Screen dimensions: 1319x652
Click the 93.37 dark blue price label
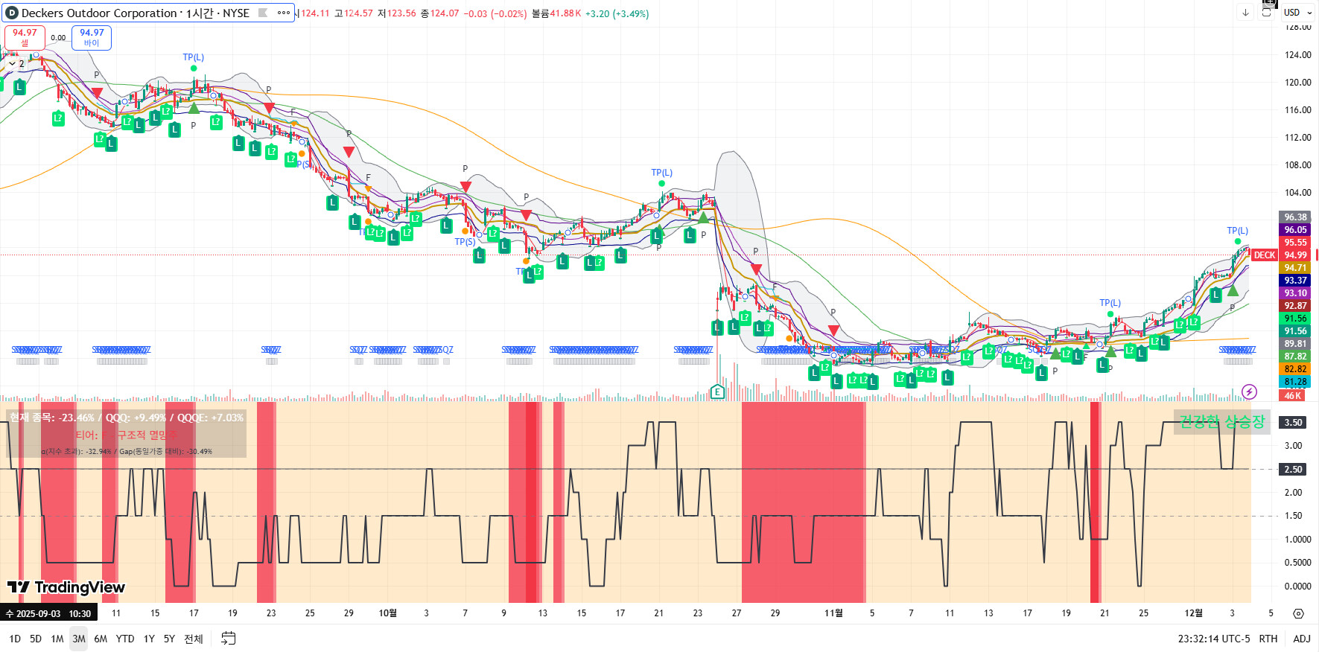(1295, 281)
